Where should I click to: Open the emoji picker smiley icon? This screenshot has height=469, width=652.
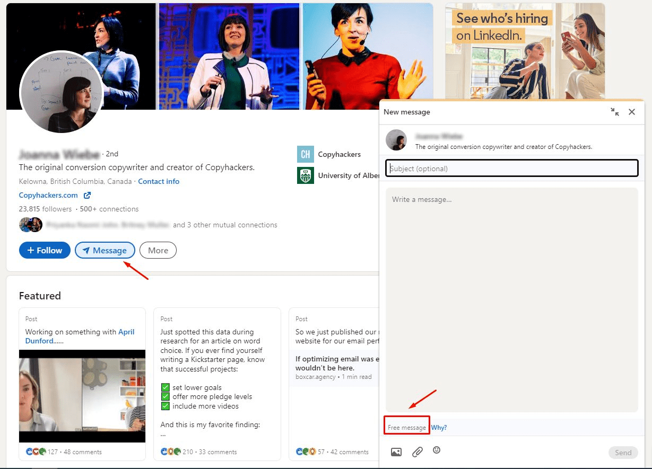pos(437,450)
